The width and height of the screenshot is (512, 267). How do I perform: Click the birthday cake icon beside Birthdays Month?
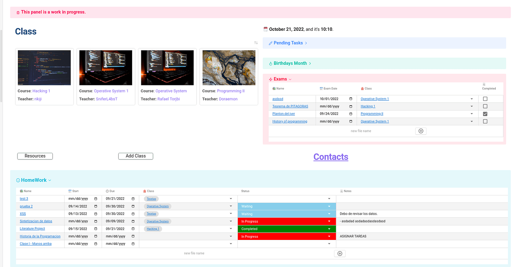point(270,63)
